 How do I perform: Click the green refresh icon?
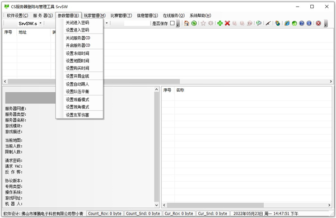click(x=194, y=23)
